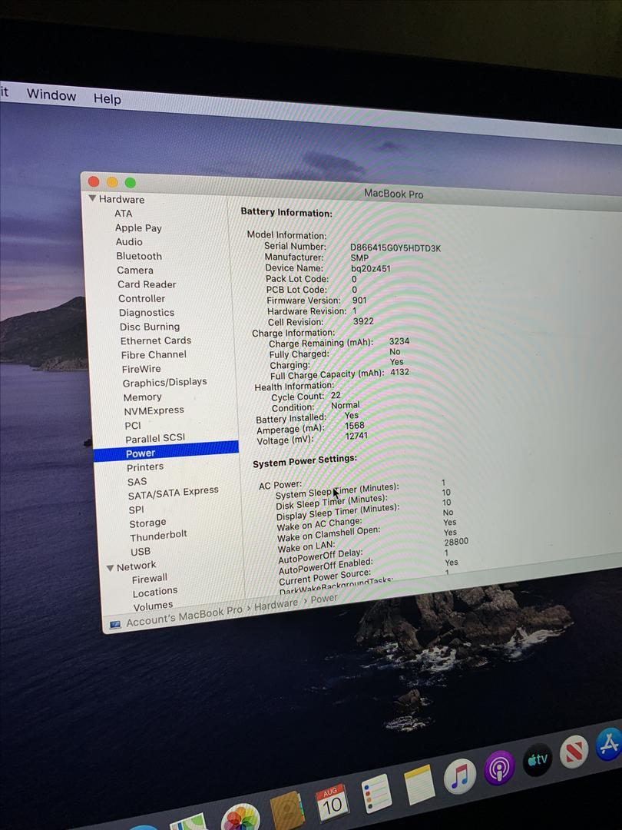Select NVMExpress in the sidebar
Image resolution: width=622 pixels, height=830 pixels.
point(154,410)
